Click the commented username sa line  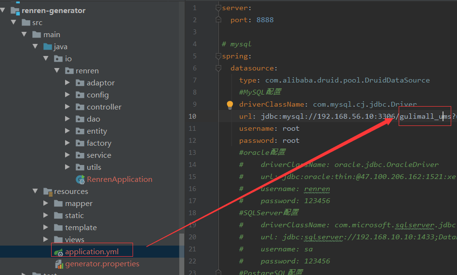pos(276,249)
